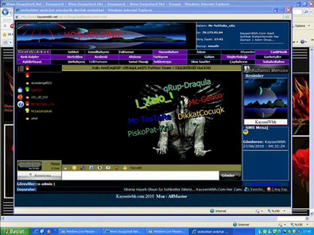
Task: Click the Başlat start button
Action: [x=15, y=231]
